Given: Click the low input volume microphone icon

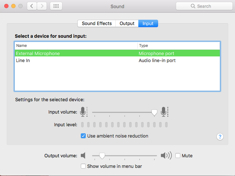Looking at the screenshot, I should coord(84,112).
